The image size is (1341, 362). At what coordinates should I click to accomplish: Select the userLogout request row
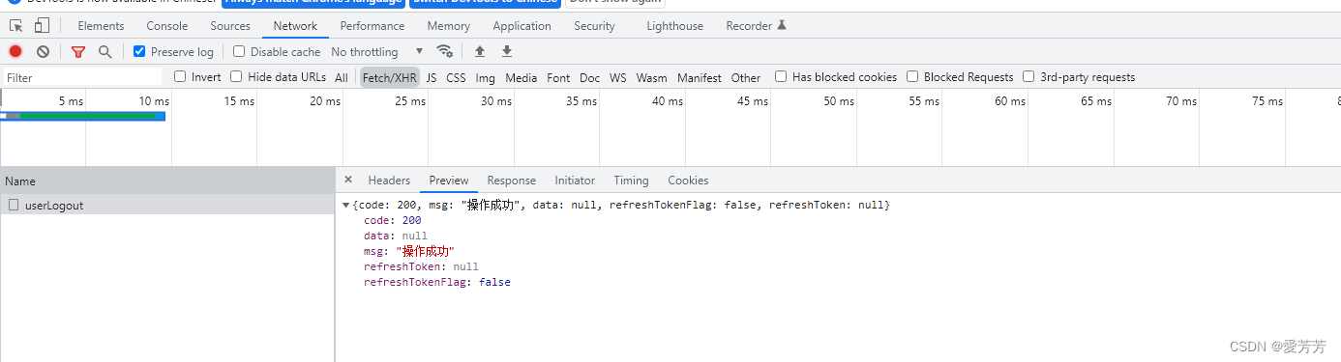point(167,205)
